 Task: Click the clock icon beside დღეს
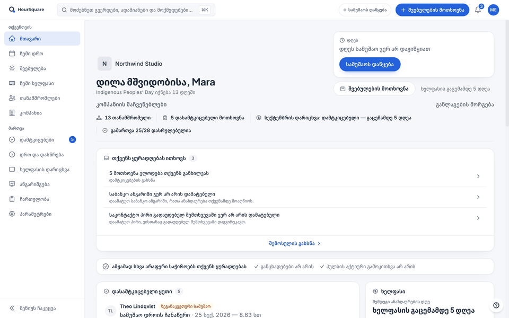pos(342,40)
